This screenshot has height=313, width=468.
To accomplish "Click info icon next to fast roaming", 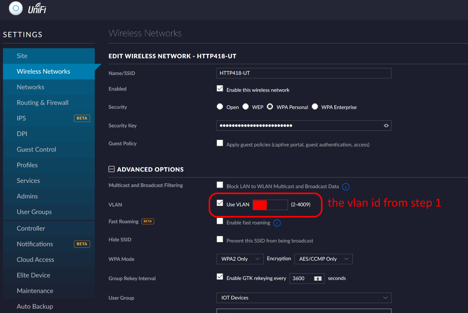I will 277,223.
